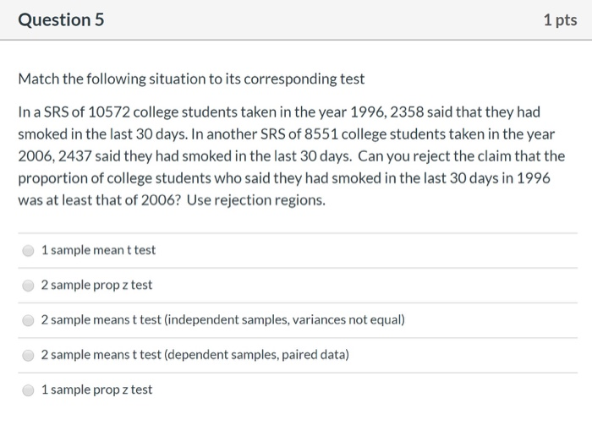This screenshot has height=425, width=592.
Task: Click the "1 sample prop z test" answer label
Action: coord(96,390)
